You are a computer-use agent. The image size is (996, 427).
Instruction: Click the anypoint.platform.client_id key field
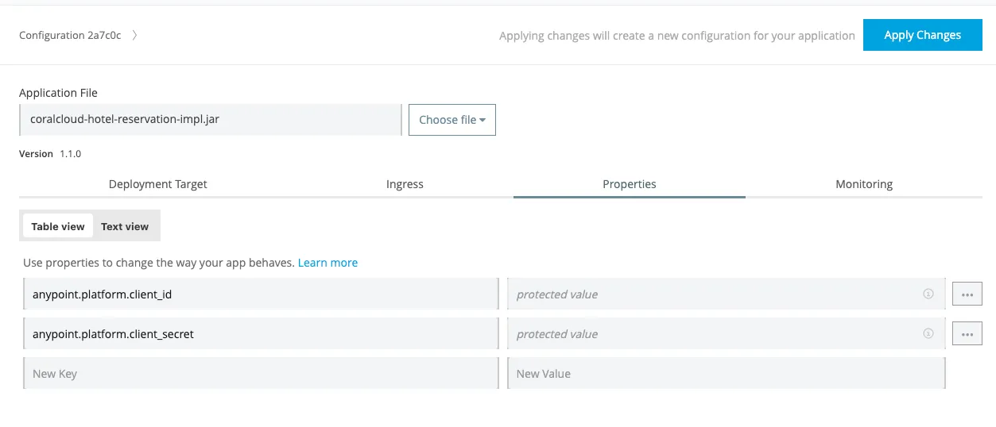260,294
